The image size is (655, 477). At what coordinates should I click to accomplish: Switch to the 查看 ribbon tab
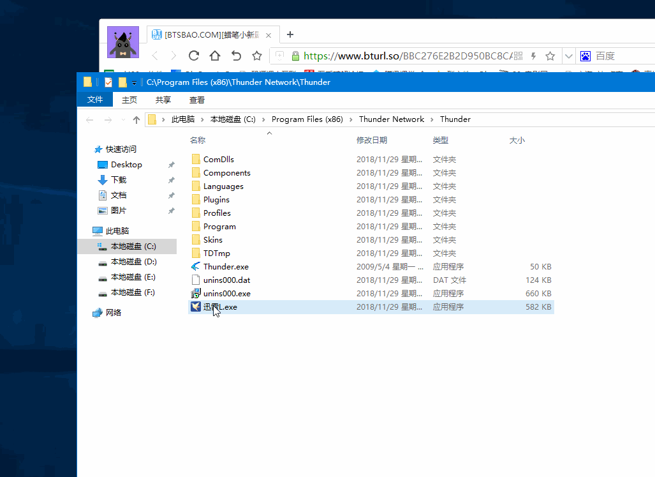point(196,100)
